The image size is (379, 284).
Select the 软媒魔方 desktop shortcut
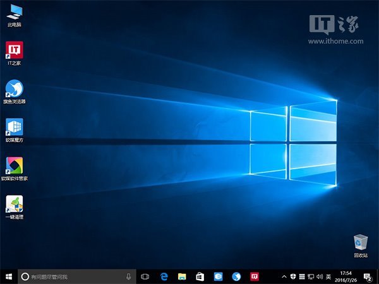pos(15,130)
